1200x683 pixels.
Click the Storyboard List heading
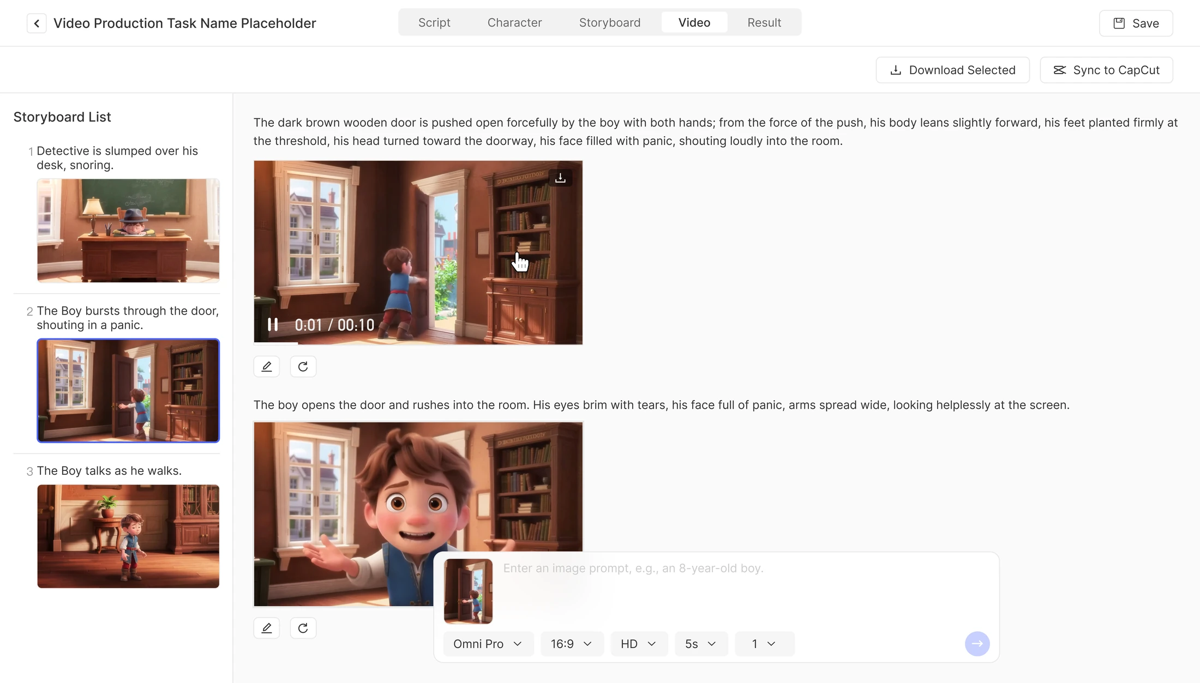click(62, 117)
